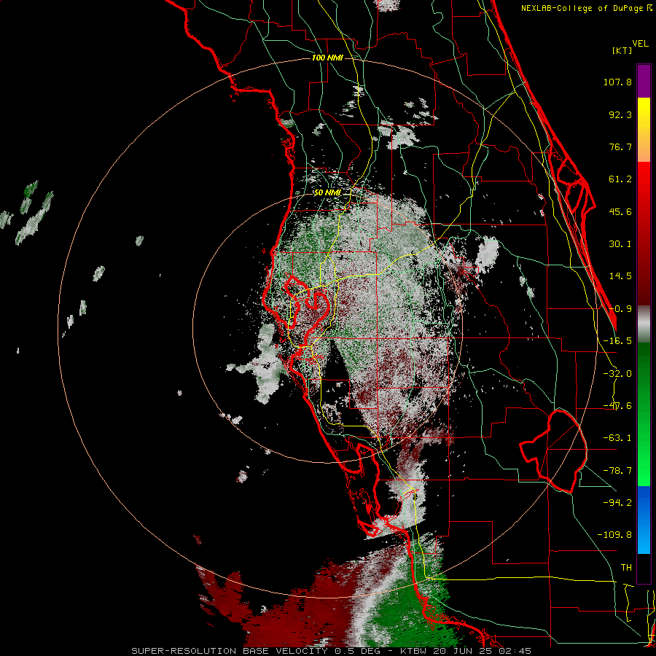This screenshot has width=656, height=656.
Task: Click the 76.7 velocity scale value
Action: coord(620,147)
